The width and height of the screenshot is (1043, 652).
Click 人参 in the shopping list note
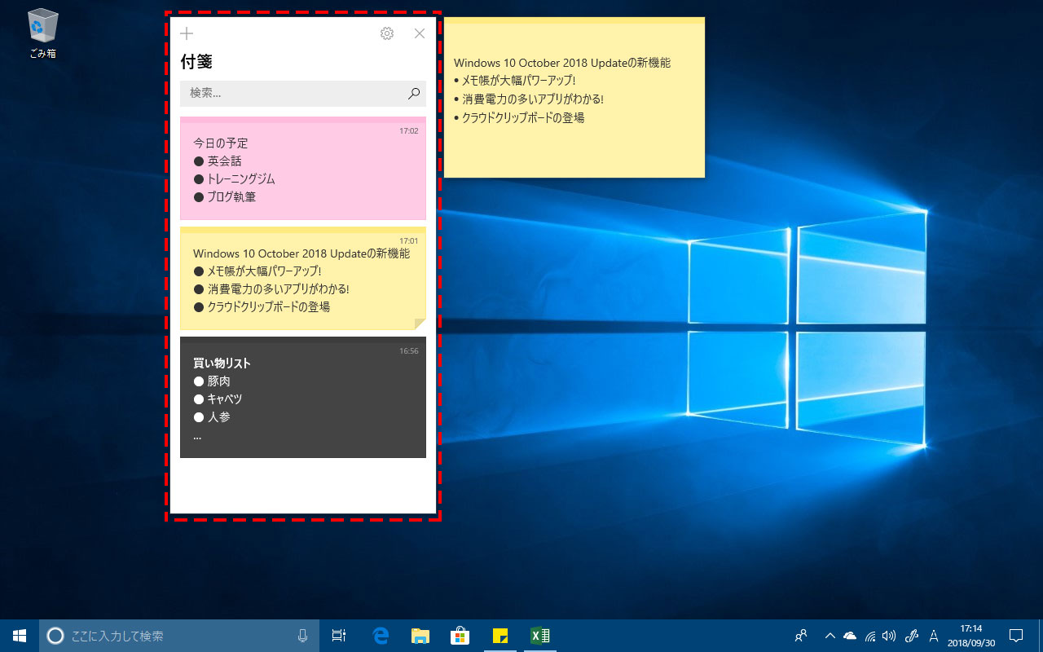pyautogui.click(x=219, y=417)
